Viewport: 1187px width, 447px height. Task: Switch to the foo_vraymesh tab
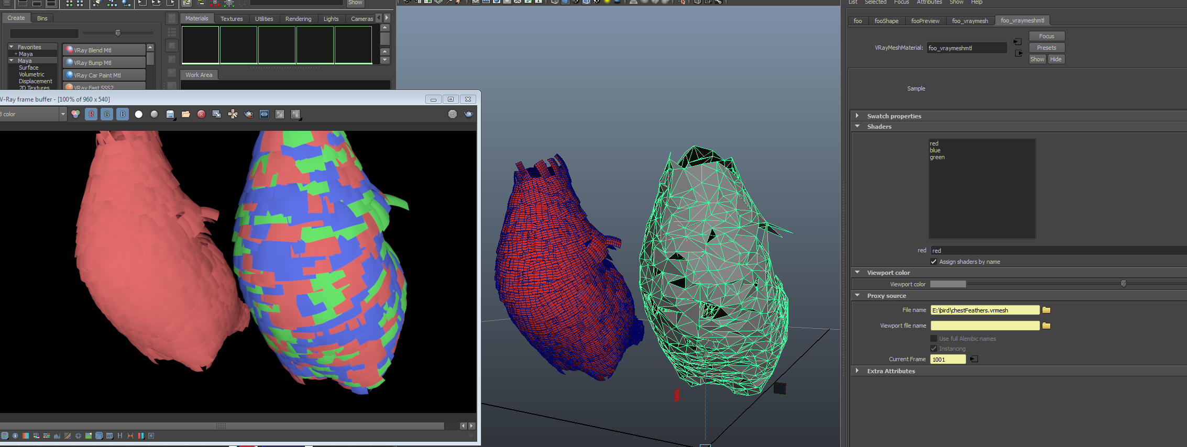point(970,21)
